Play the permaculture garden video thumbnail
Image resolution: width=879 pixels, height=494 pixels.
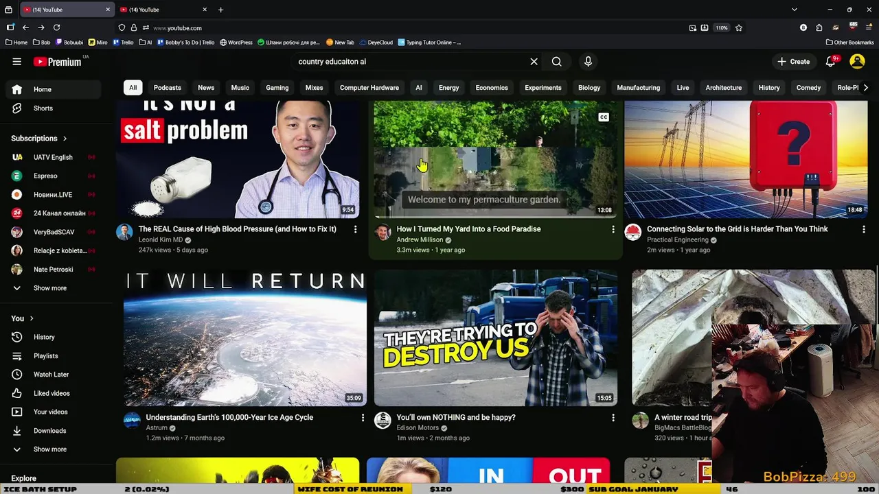pyautogui.click(x=495, y=159)
